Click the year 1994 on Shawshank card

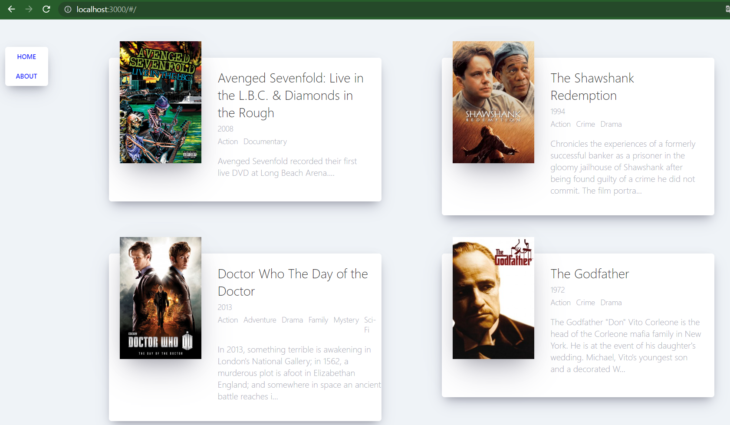point(558,112)
